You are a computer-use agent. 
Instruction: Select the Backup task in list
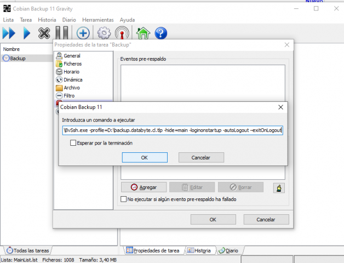point(26,59)
